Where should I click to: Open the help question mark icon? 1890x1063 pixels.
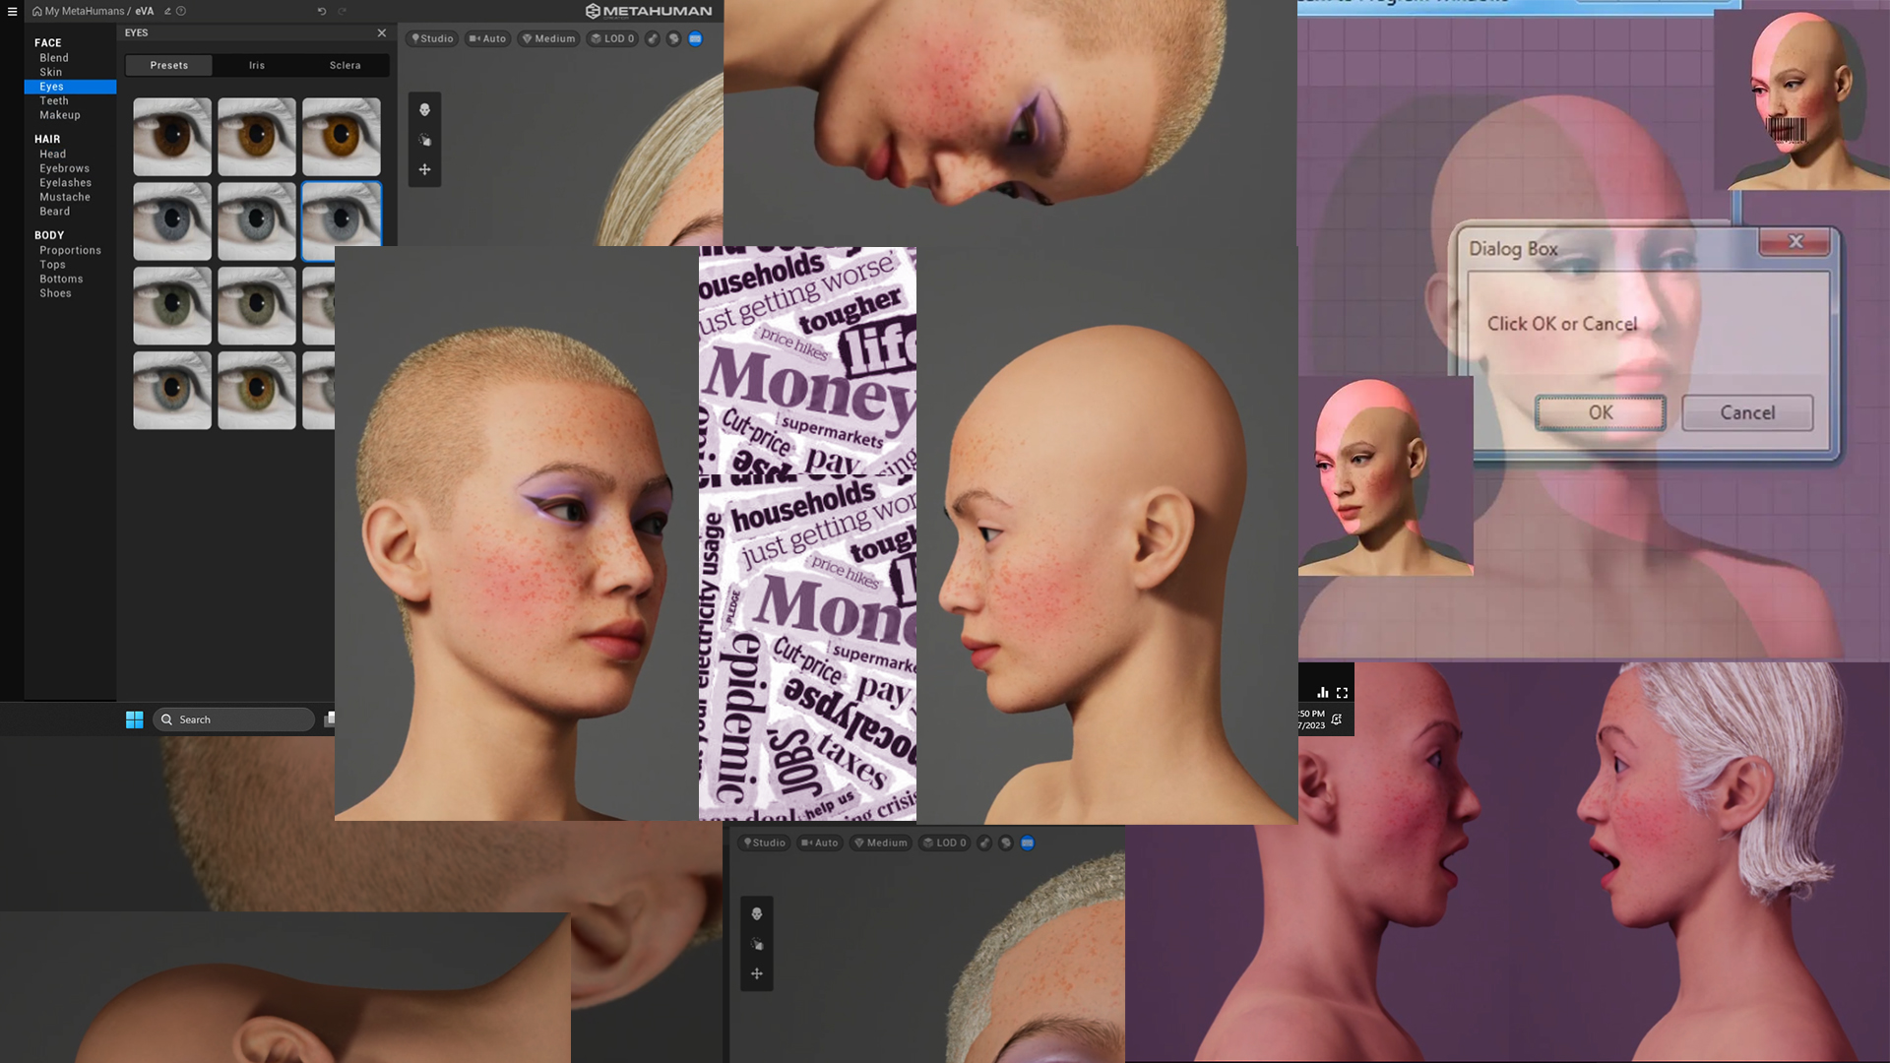click(181, 12)
